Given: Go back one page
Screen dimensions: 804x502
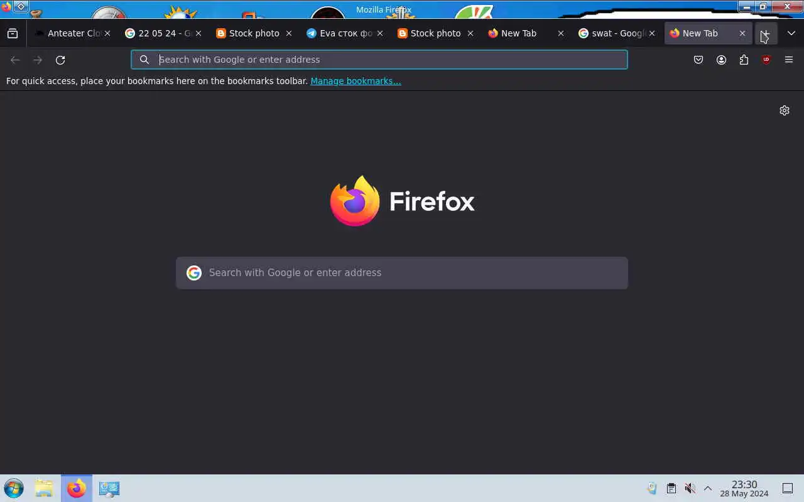Looking at the screenshot, I should [x=15, y=60].
